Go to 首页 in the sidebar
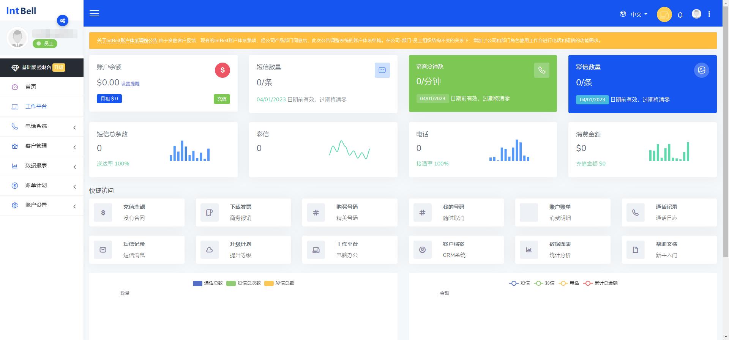 point(42,87)
